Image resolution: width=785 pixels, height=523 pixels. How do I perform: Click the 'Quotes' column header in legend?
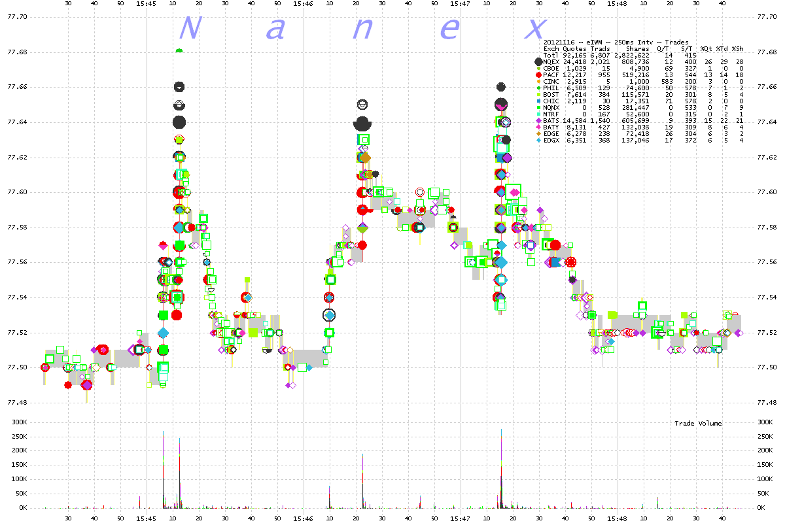pos(574,49)
